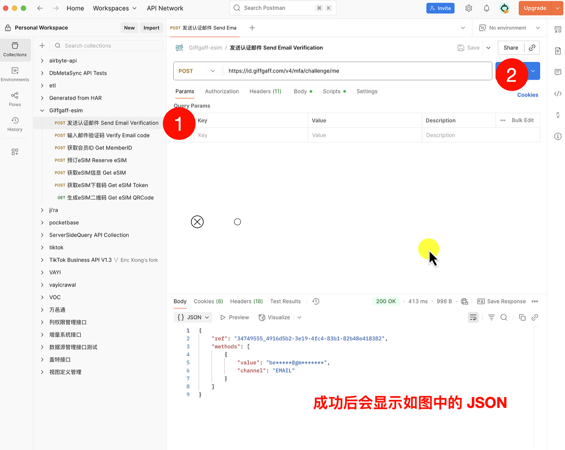Open Postman settings gear
The height and width of the screenshot is (450, 565).
469,8
